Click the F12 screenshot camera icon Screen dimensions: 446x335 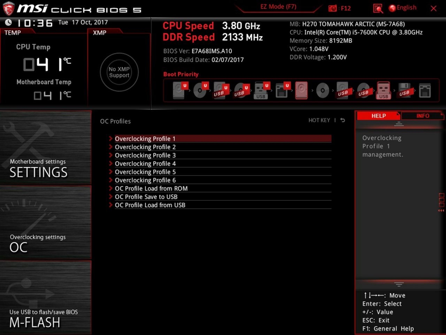point(333,8)
